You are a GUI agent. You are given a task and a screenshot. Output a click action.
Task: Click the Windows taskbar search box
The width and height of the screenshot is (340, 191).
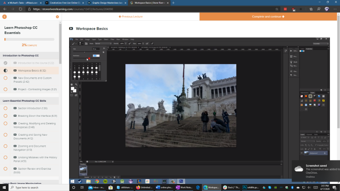click(x=38, y=187)
